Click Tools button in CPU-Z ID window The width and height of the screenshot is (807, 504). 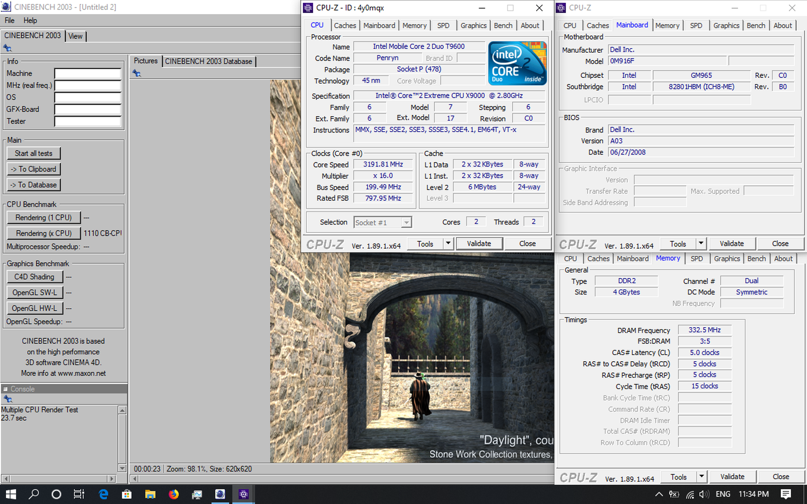[x=425, y=243]
